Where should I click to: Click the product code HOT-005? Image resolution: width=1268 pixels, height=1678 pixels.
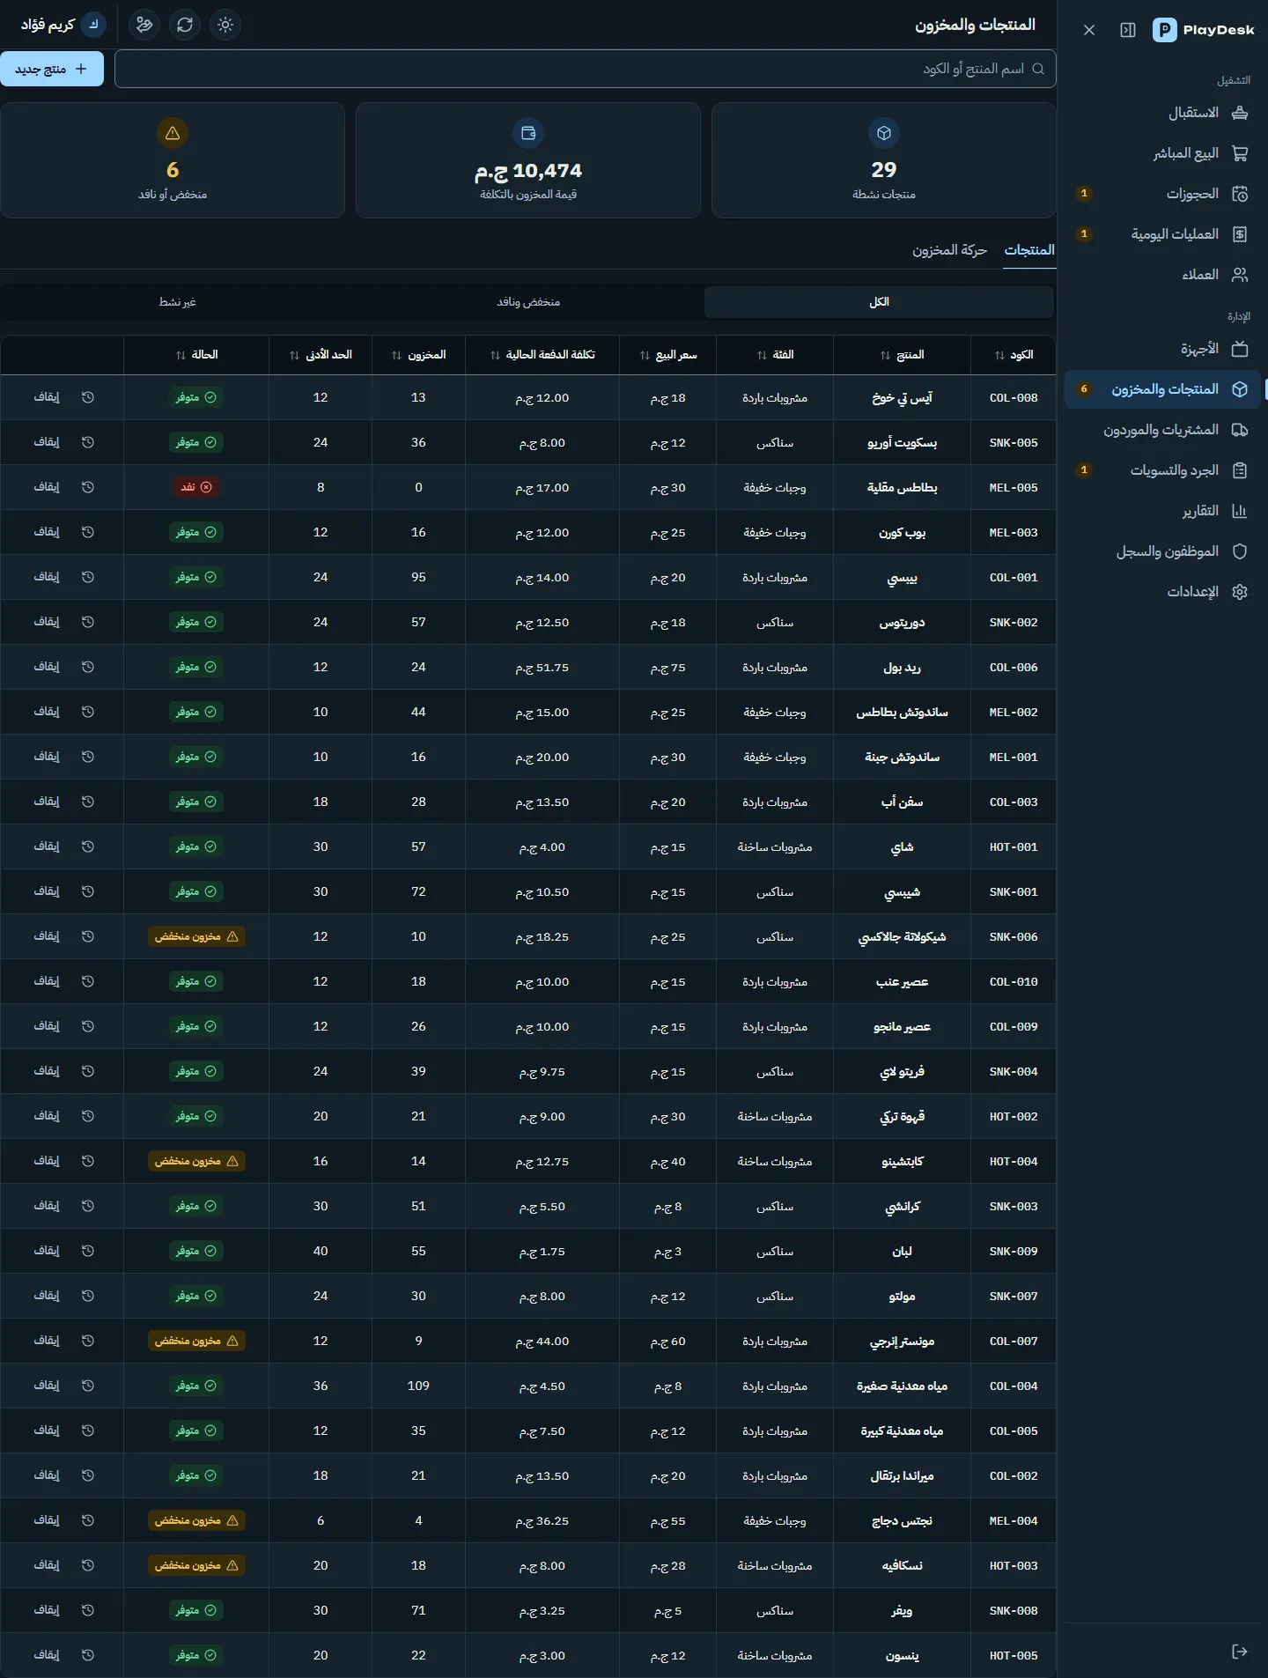[x=1014, y=1655]
